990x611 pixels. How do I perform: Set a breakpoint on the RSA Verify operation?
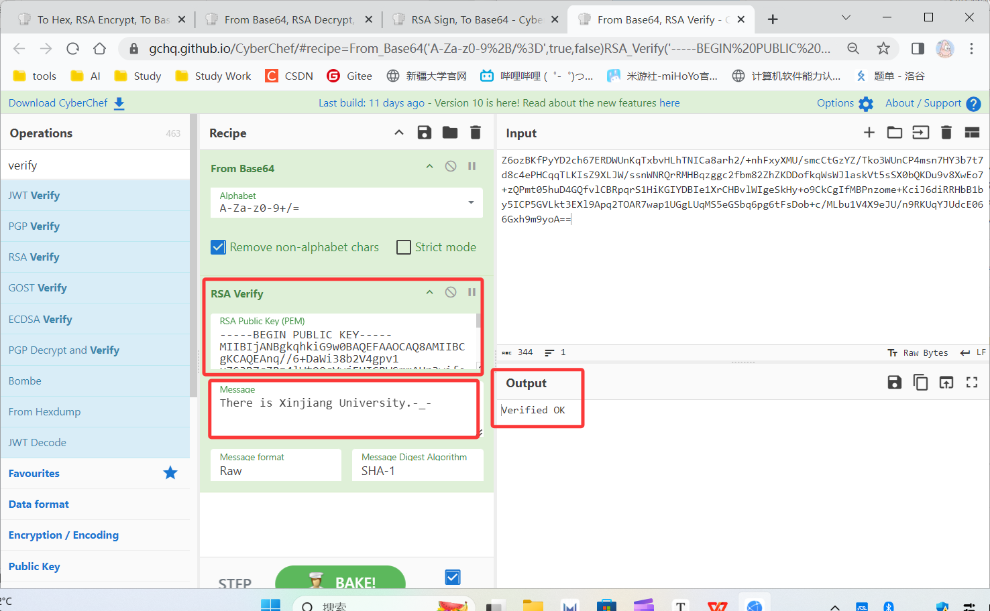pyautogui.click(x=472, y=292)
